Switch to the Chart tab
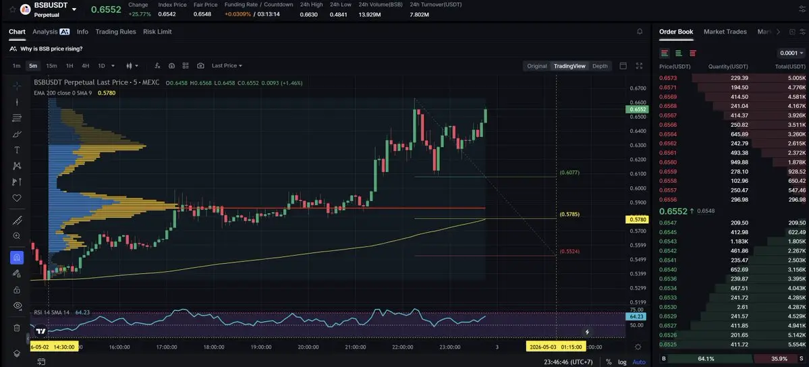The image size is (809, 367). (17, 32)
